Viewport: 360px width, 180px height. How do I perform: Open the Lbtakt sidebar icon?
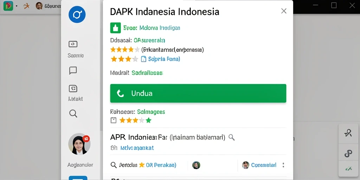point(73,89)
